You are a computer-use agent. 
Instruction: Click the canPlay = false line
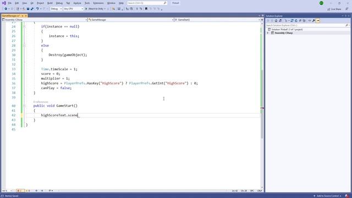[x=56, y=88]
